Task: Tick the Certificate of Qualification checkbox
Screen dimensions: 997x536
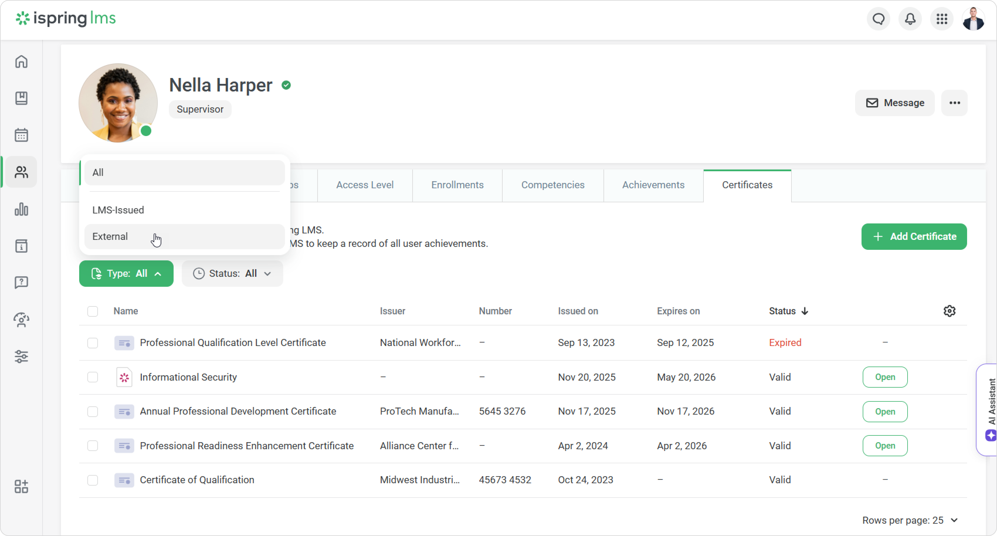Action: (92, 480)
